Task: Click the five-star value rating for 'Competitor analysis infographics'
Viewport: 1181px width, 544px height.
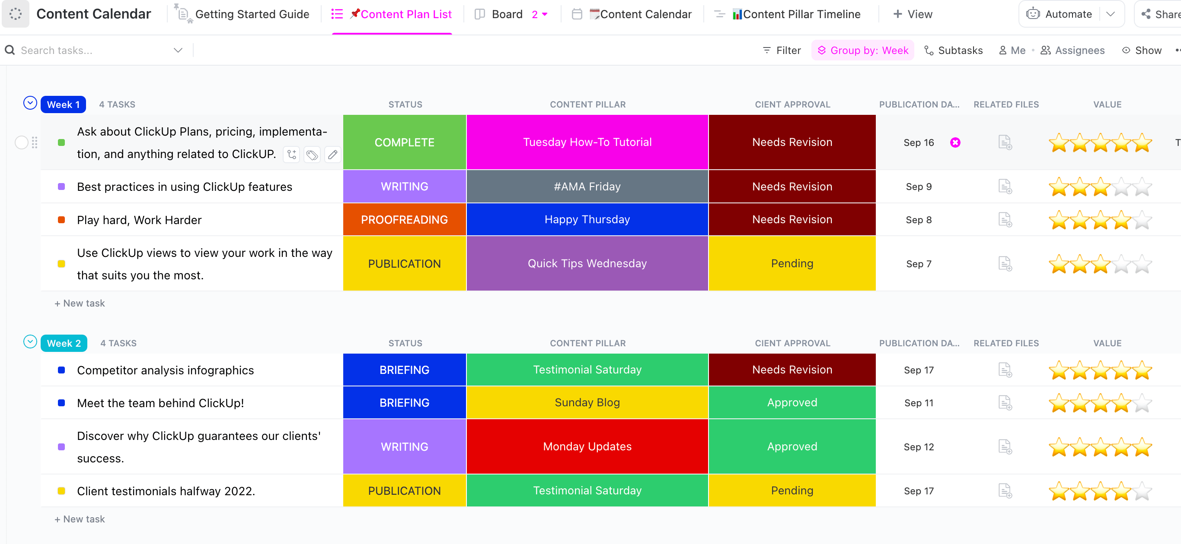Action: (x=1101, y=370)
